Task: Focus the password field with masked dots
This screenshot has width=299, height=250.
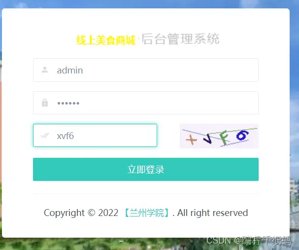Action: [146, 103]
